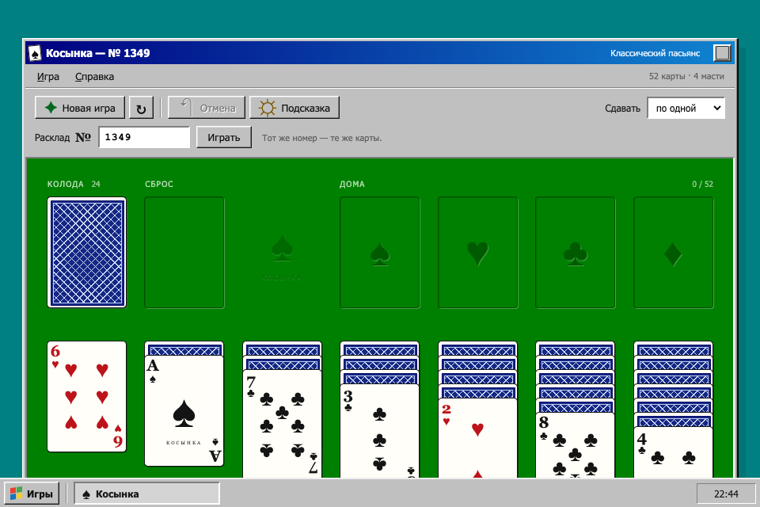Select the 8 of clubs card
This screenshot has height=507, width=760.
[x=576, y=445]
